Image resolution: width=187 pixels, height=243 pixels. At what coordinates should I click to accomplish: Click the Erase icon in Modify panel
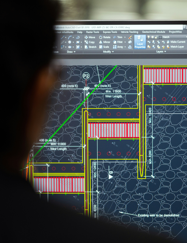pyautogui.click(x=130, y=37)
